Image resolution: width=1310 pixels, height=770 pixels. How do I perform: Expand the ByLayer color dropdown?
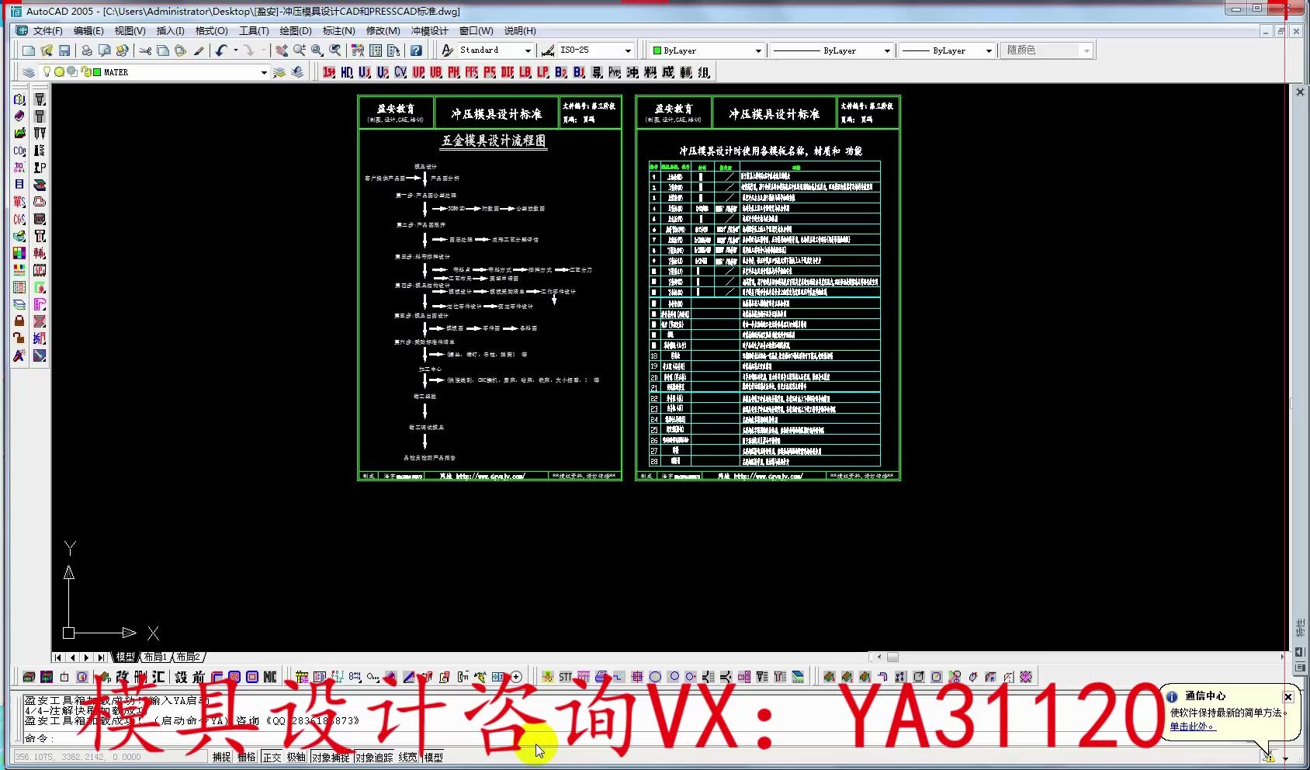(x=759, y=49)
